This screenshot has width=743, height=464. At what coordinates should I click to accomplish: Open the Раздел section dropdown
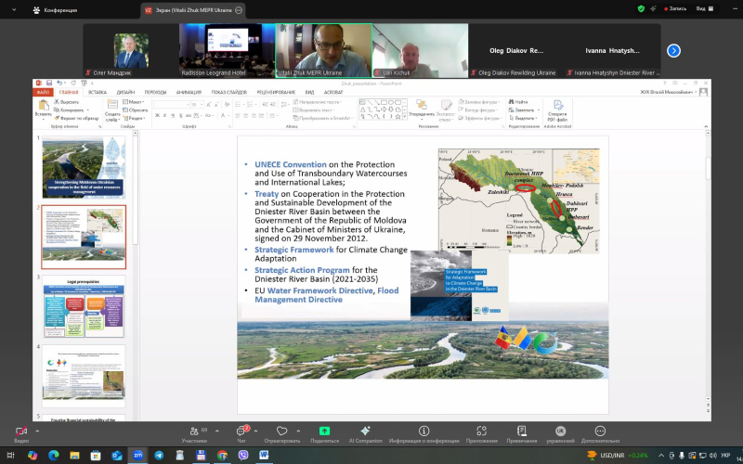pos(134,118)
